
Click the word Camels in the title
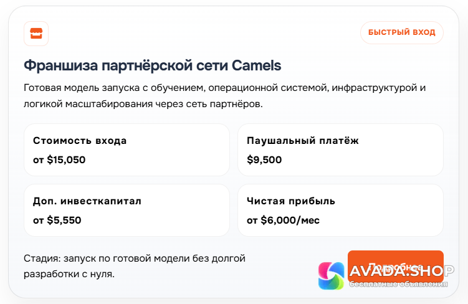click(257, 65)
